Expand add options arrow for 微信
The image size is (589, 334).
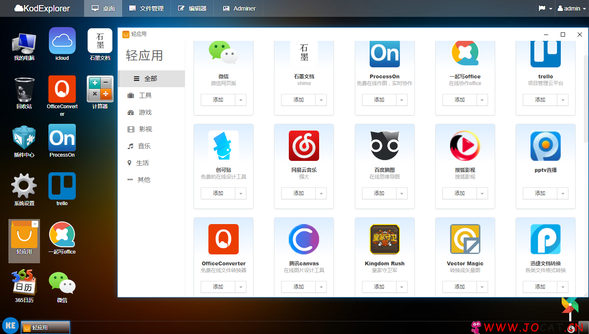click(241, 100)
